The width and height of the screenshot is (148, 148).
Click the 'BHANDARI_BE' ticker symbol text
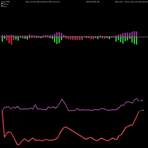[93, 2]
